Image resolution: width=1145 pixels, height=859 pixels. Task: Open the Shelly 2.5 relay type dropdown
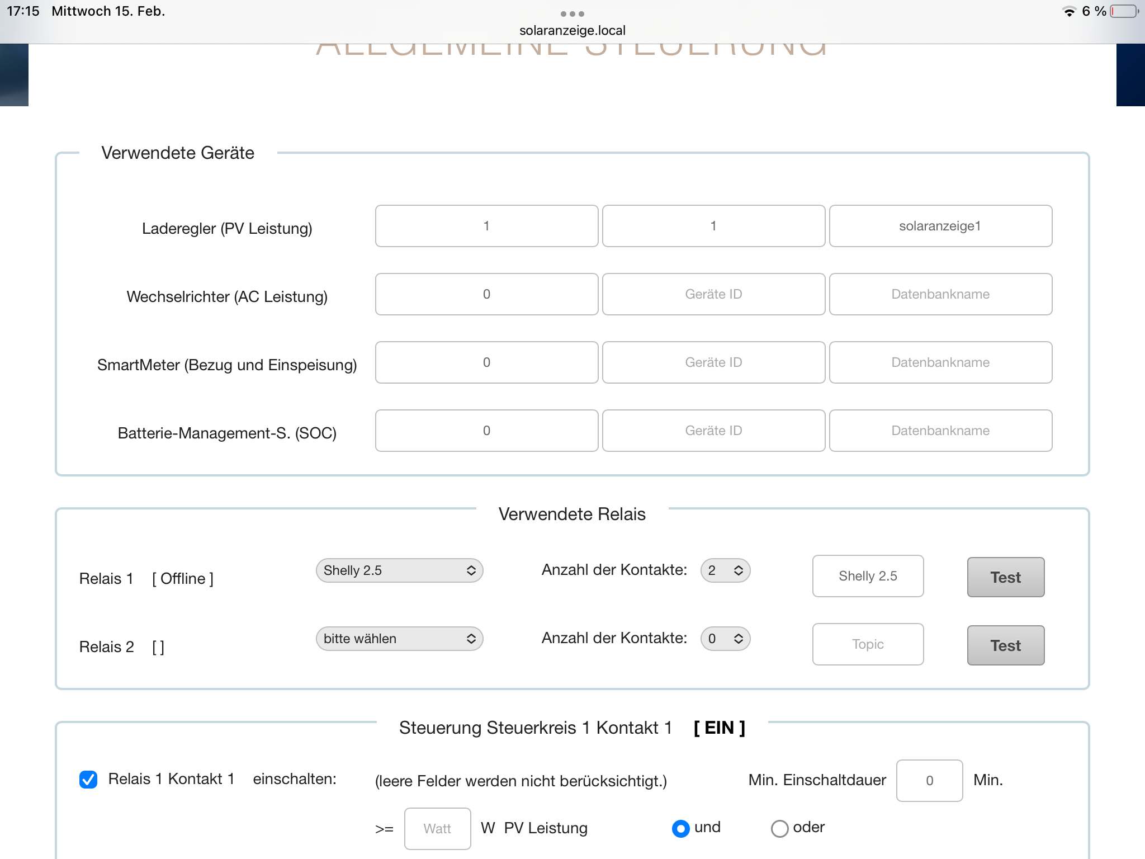(x=399, y=570)
